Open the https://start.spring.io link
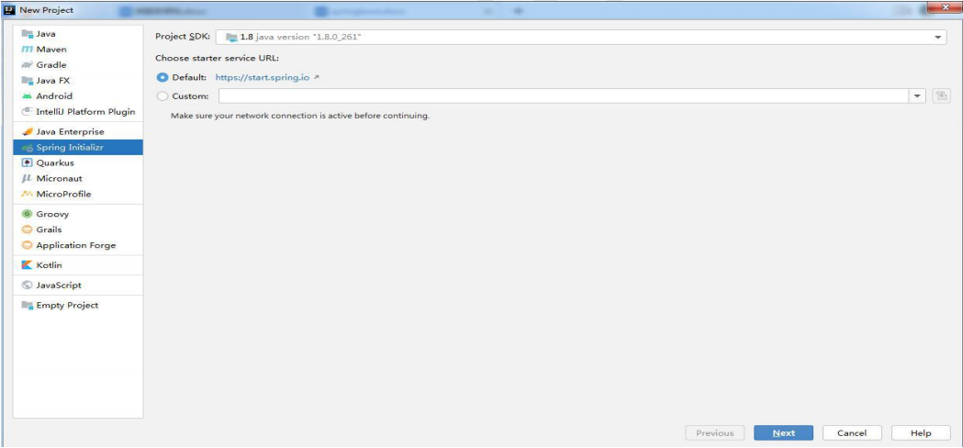 coord(263,78)
